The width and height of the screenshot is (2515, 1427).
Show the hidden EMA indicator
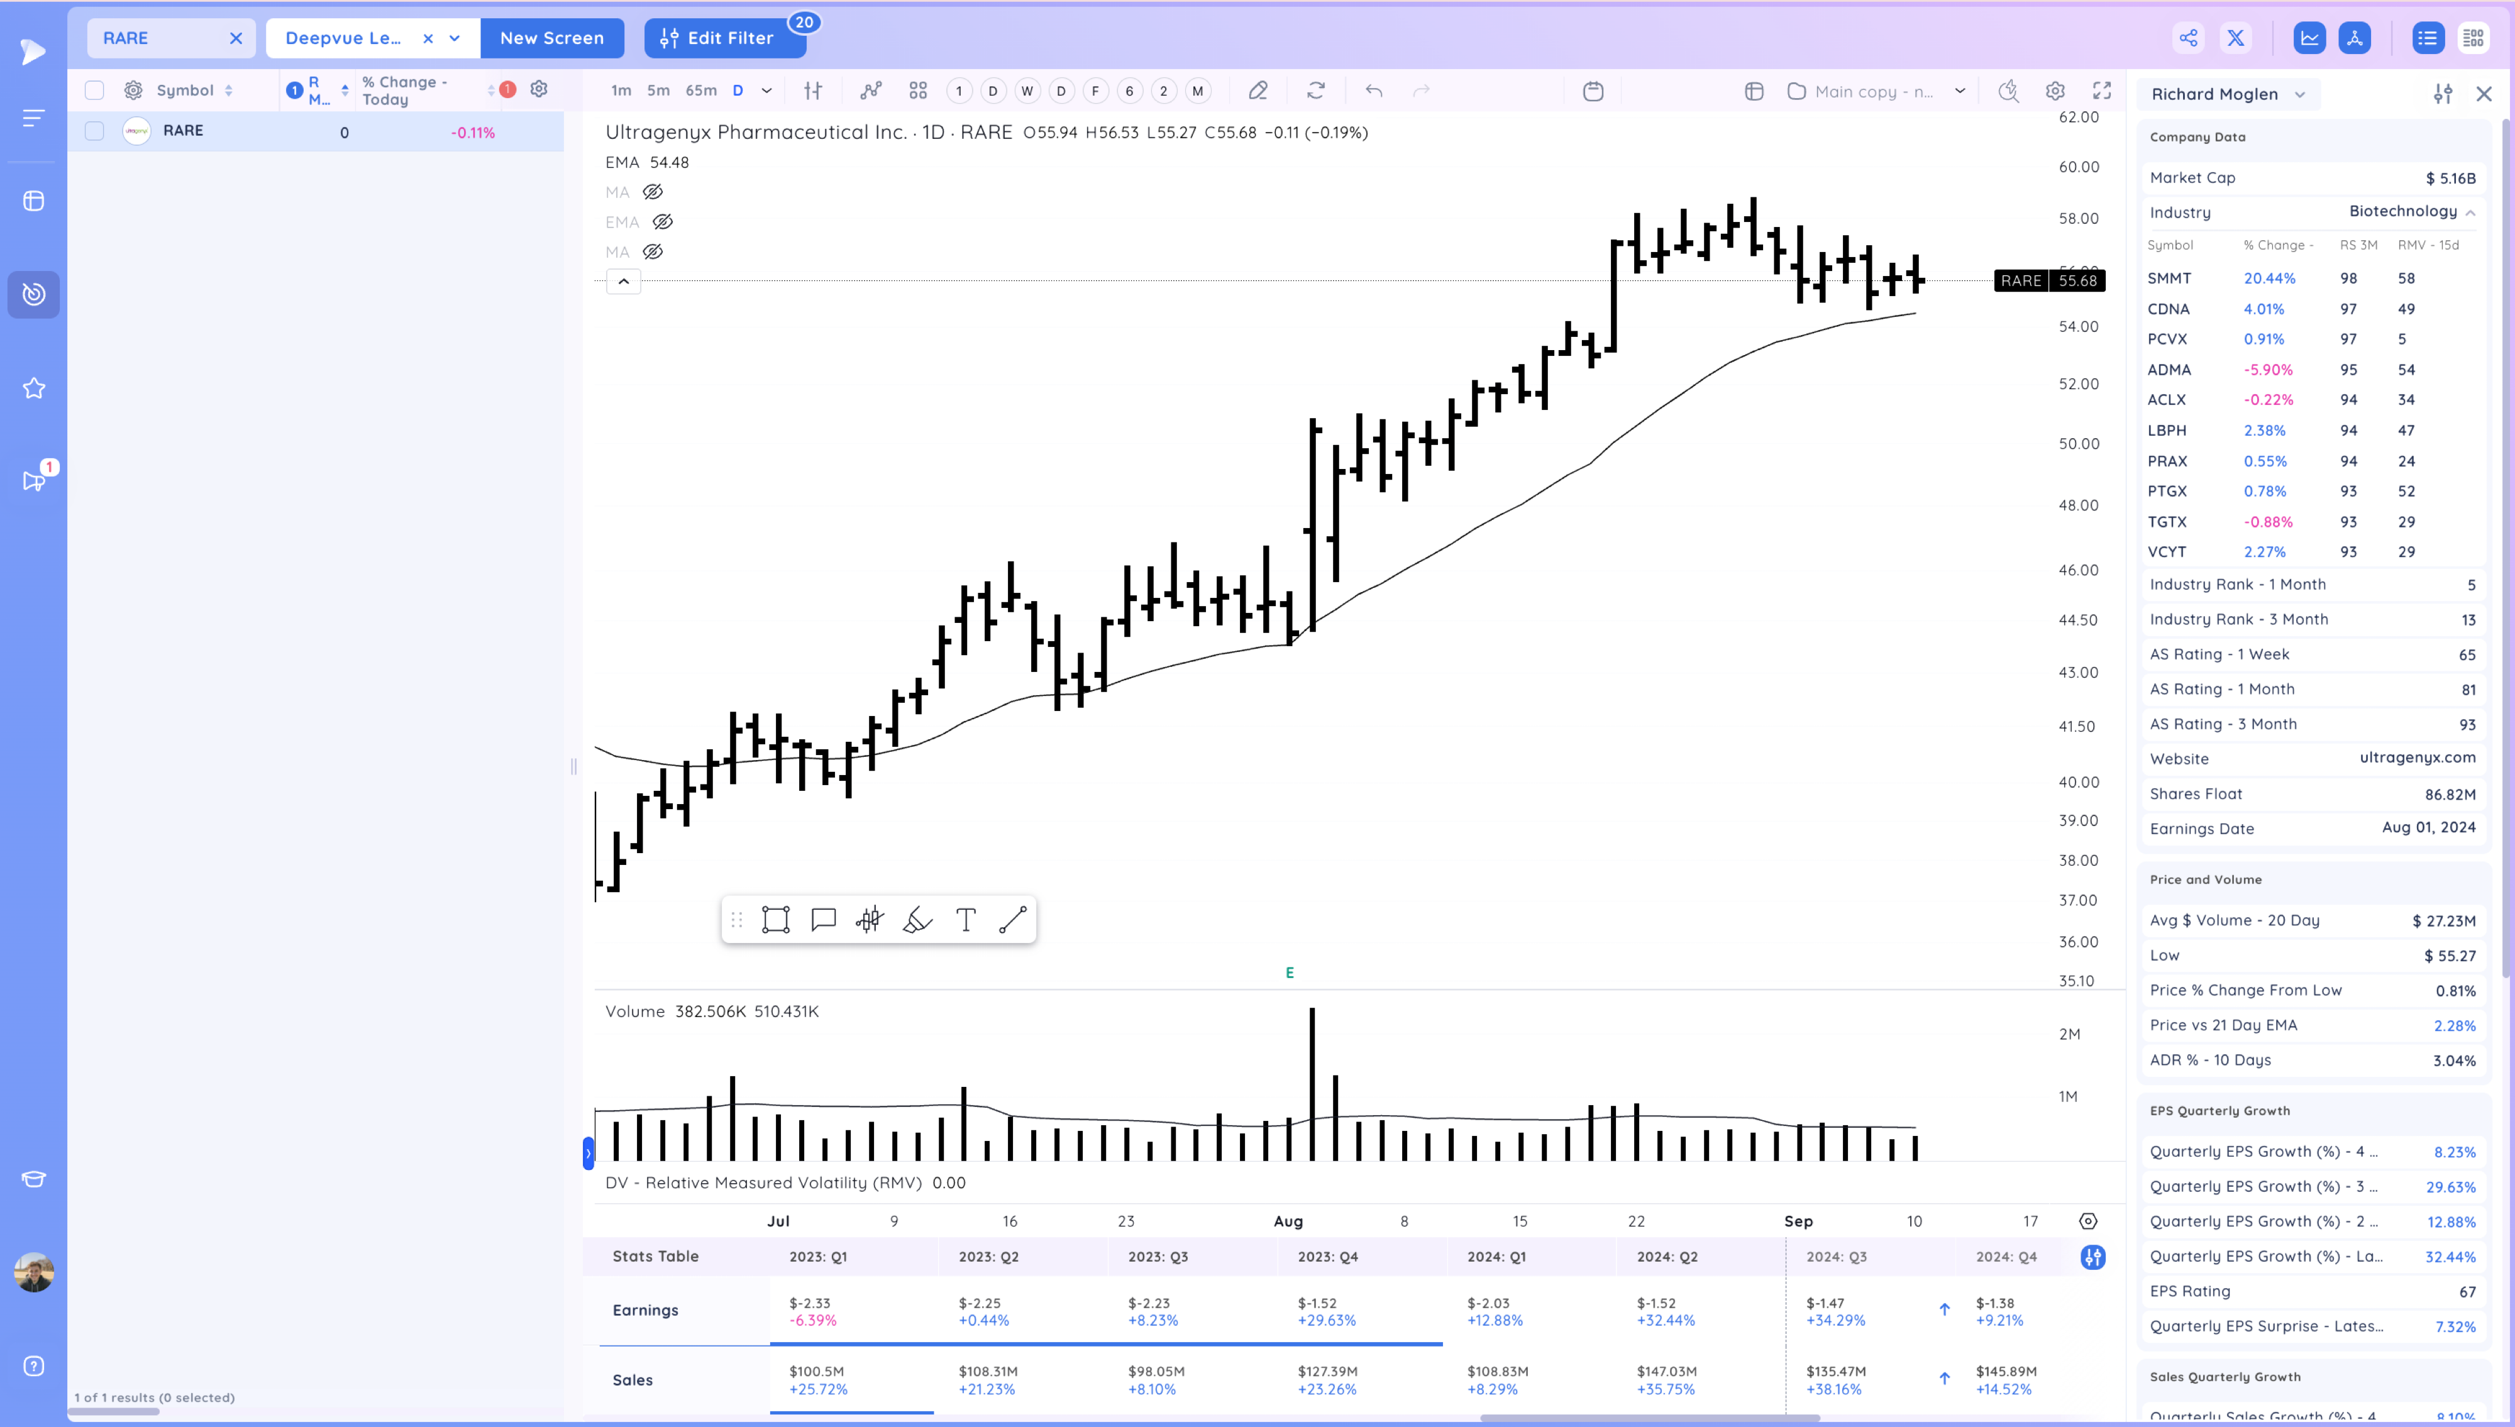pos(663,223)
